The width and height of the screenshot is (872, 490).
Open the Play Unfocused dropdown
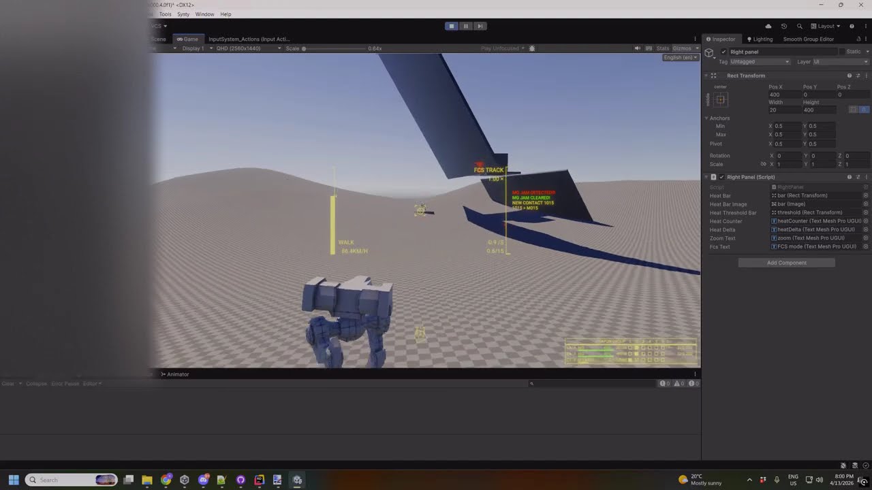coord(503,48)
